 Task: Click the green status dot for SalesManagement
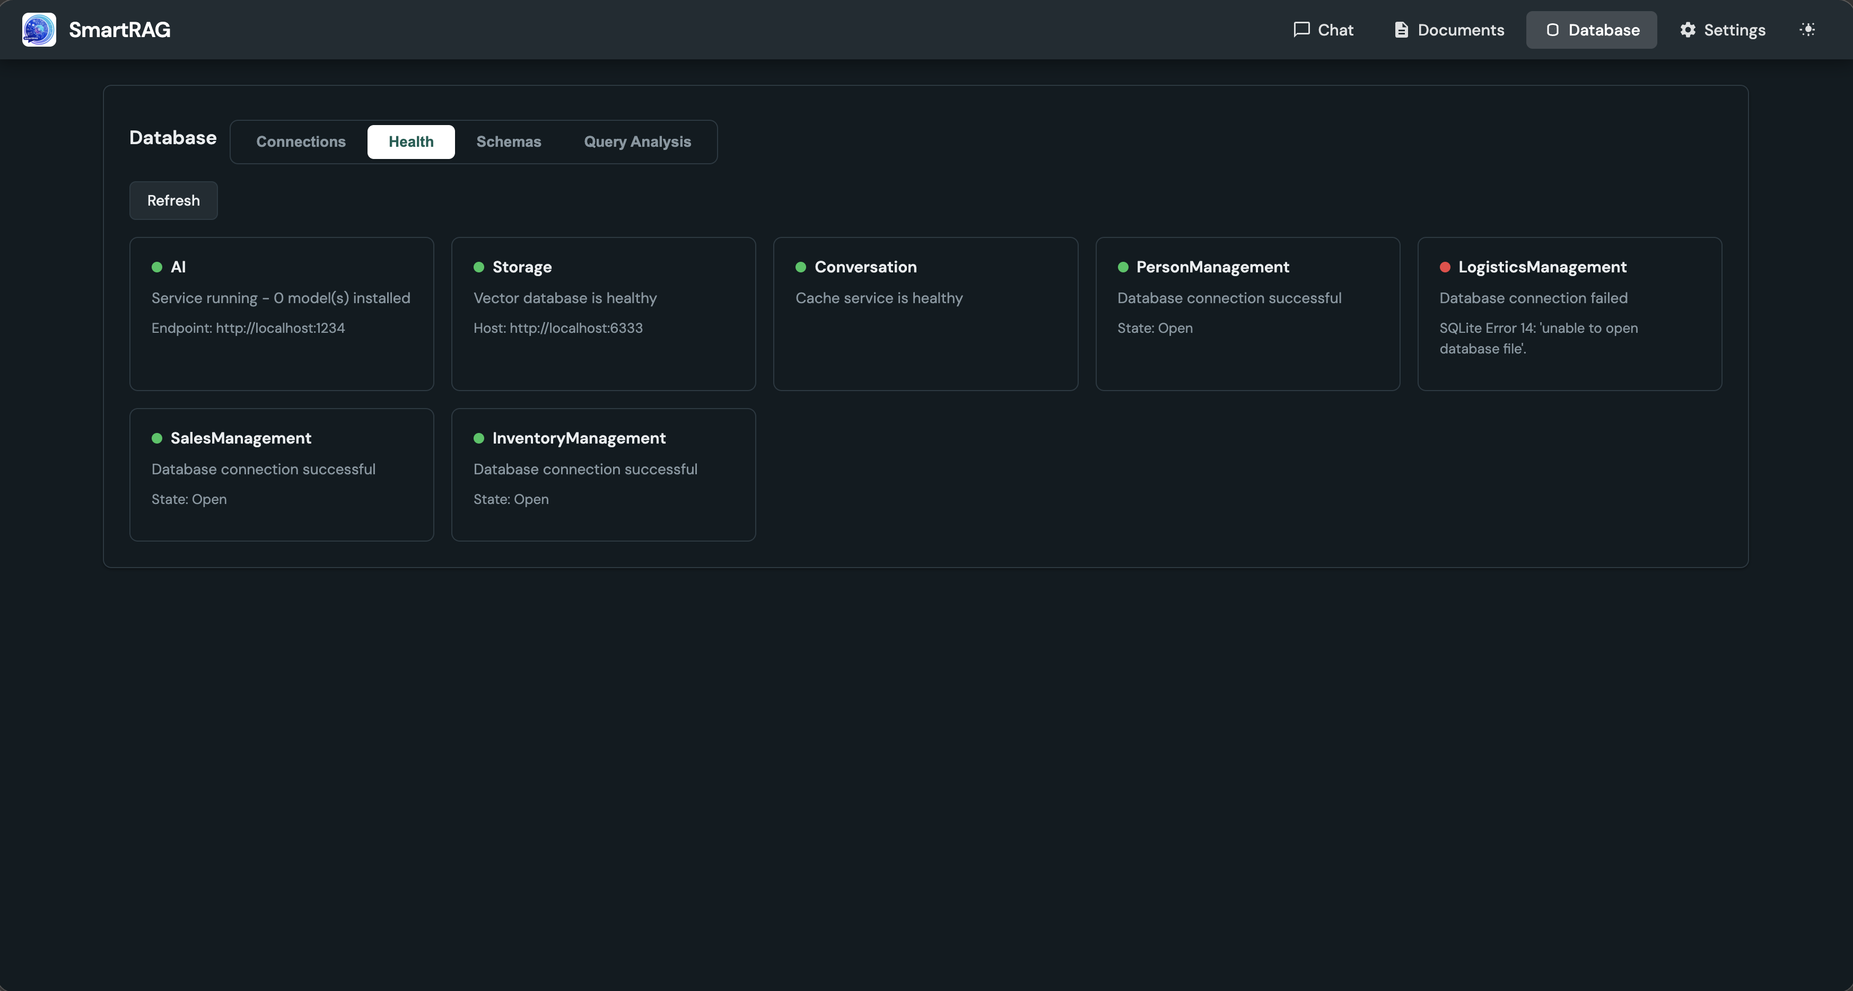click(157, 438)
